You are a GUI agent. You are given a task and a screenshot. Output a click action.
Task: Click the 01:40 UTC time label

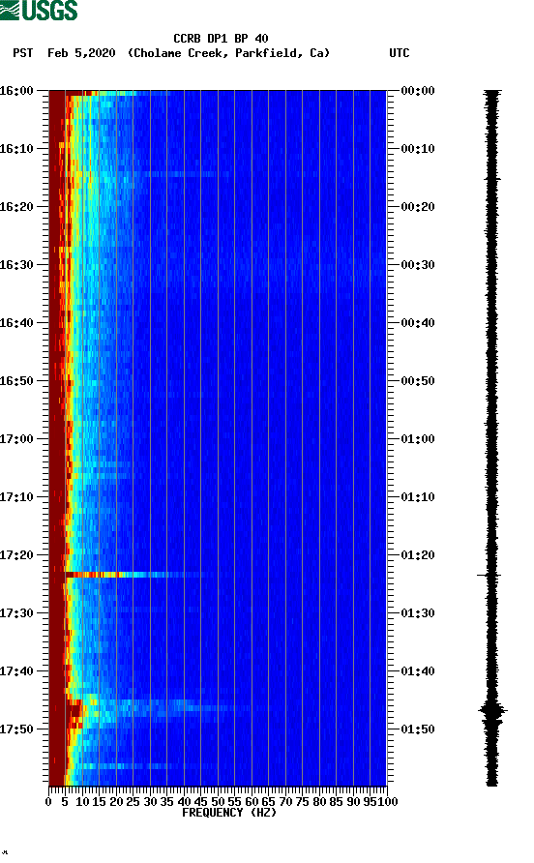pyautogui.click(x=418, y=671)
